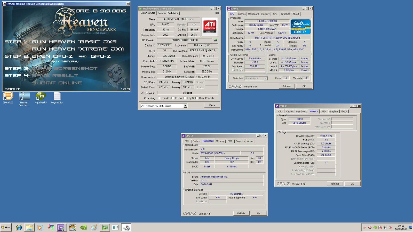Viewport: 413px width, 232px height.
Task: Open the Paint palette icon in taskbar
Action: coord(94,228)
